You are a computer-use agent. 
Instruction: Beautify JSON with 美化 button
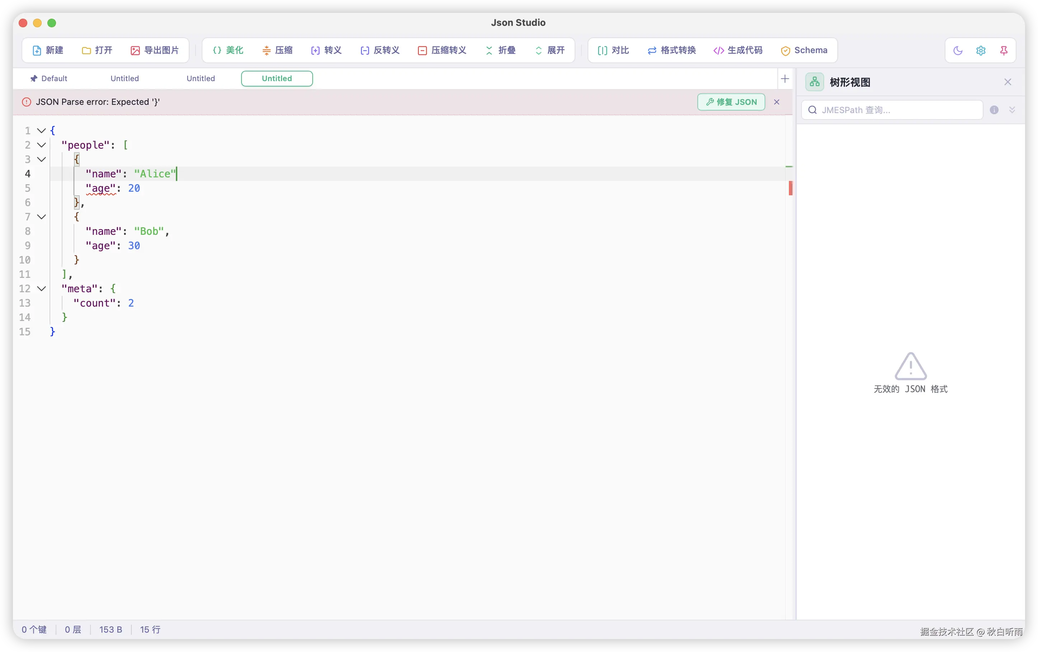click(x=228, y=51)
